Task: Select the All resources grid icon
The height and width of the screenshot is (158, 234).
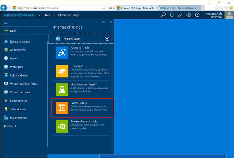Action: coord(6,50)
